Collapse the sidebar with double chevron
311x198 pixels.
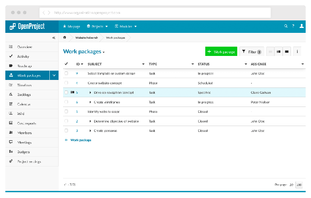[x=54, y=38]
